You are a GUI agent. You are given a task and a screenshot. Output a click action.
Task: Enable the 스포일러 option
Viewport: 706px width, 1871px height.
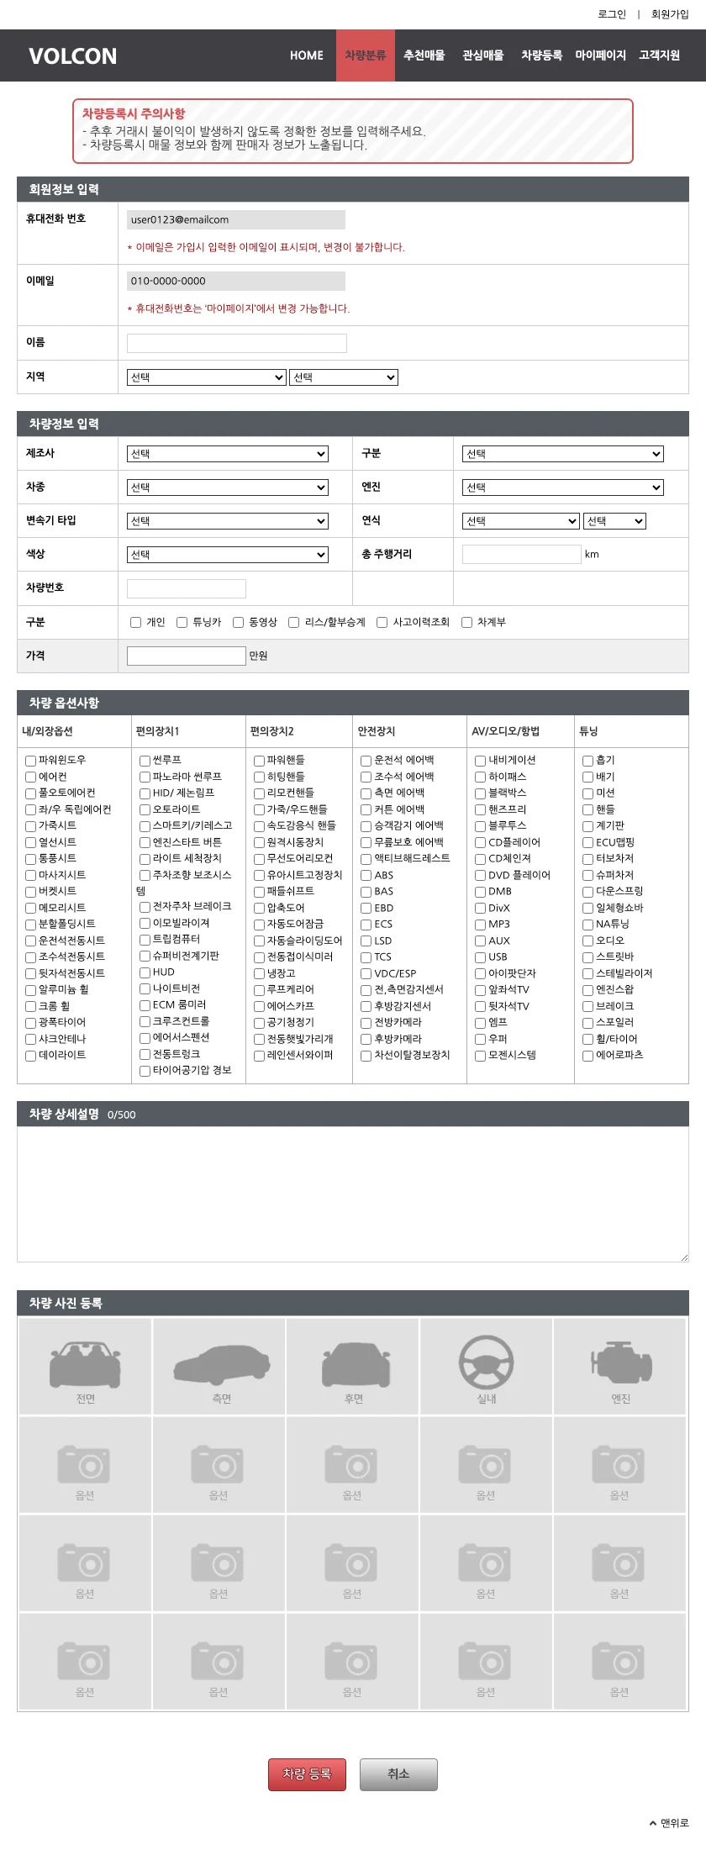click(x=587, y=1024)
